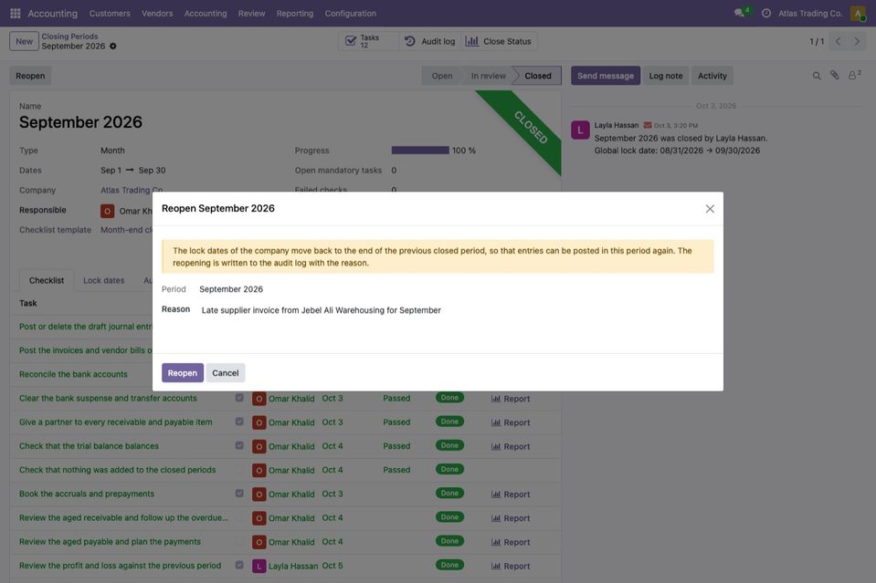876x583 pixels.
Task: Go to the previous record arrow
Action: tap(838, 41)
